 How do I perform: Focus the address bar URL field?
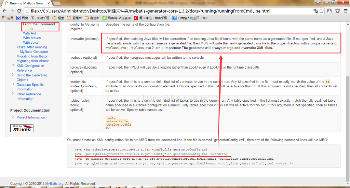pyautogui.click(x=170, y=11)
